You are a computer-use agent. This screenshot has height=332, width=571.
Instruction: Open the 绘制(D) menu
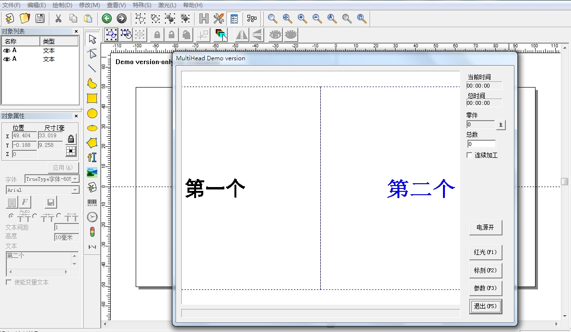click(x=62, y=5)
